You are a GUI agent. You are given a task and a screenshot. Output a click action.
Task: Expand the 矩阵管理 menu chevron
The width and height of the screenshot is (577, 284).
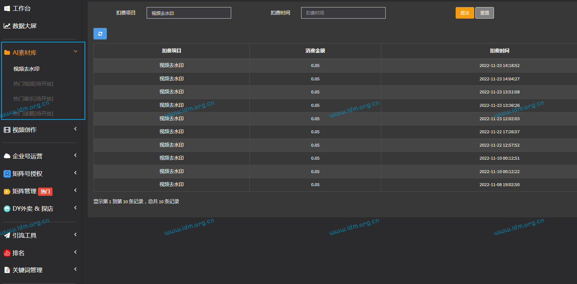point(76,190)
